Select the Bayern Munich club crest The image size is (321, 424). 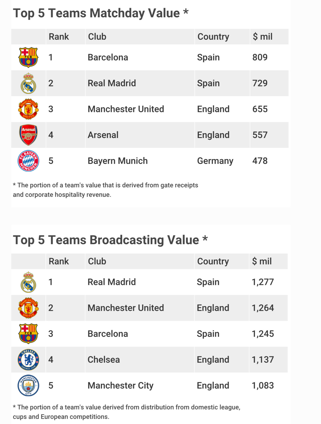pos(28,161)
